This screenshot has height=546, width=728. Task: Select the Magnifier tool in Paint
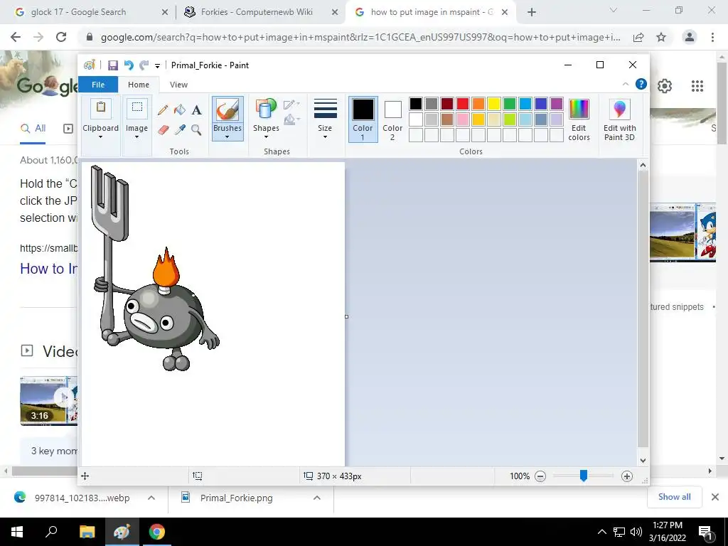196,129
